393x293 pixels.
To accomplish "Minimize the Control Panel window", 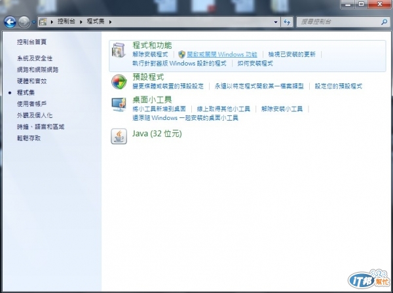I will (348, 4).
